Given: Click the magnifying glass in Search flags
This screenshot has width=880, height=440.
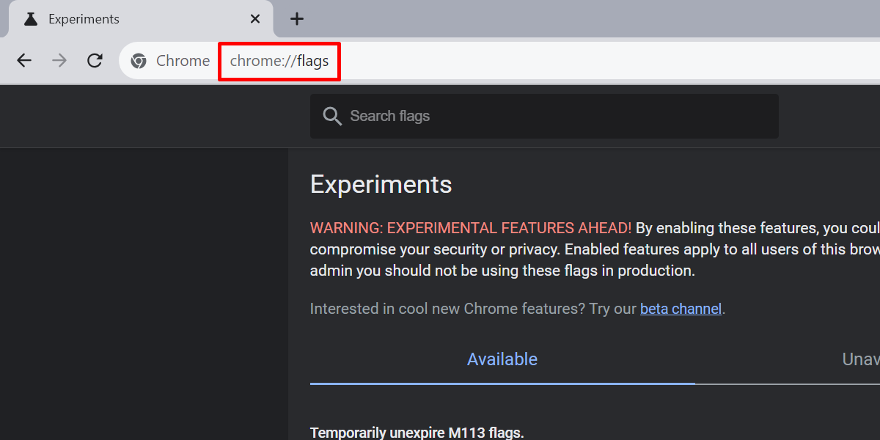Looking at the screenshot, I should [332, 116].
